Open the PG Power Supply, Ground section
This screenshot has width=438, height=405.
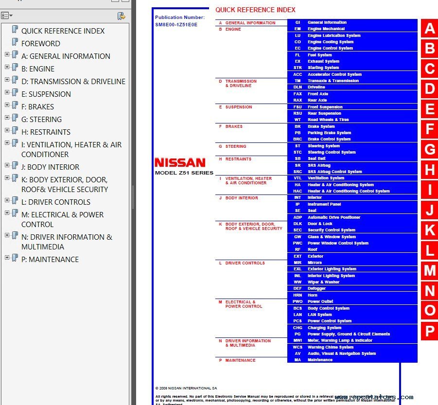352,334
